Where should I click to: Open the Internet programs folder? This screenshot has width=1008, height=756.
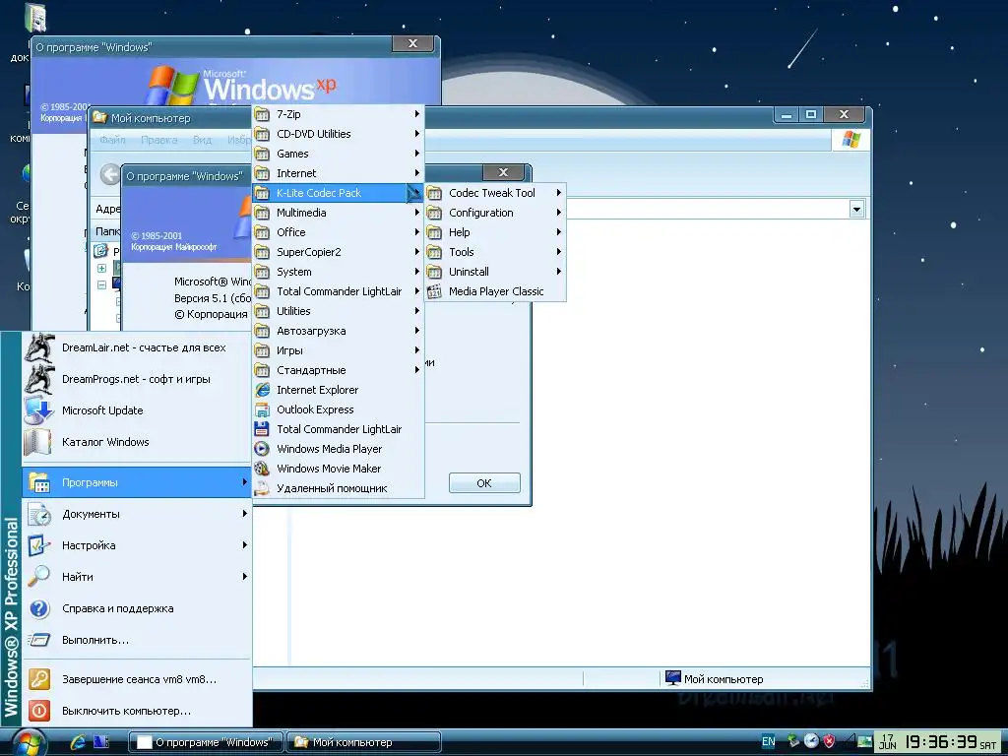tap(339, 173)
